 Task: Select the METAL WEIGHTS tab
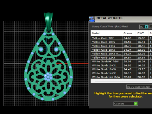[109, 18]
